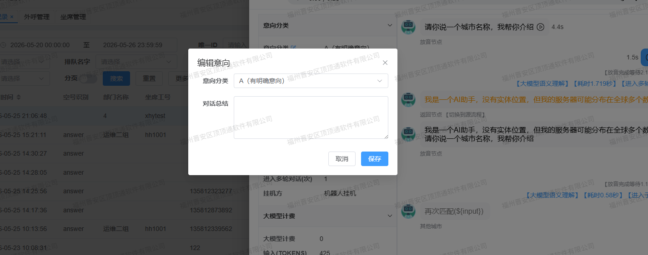Click the blue 保存 button

(x=375, y=159)
